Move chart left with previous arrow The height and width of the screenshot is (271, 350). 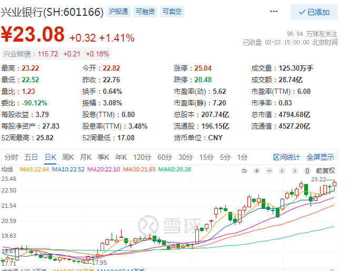[x=282, y=171]
